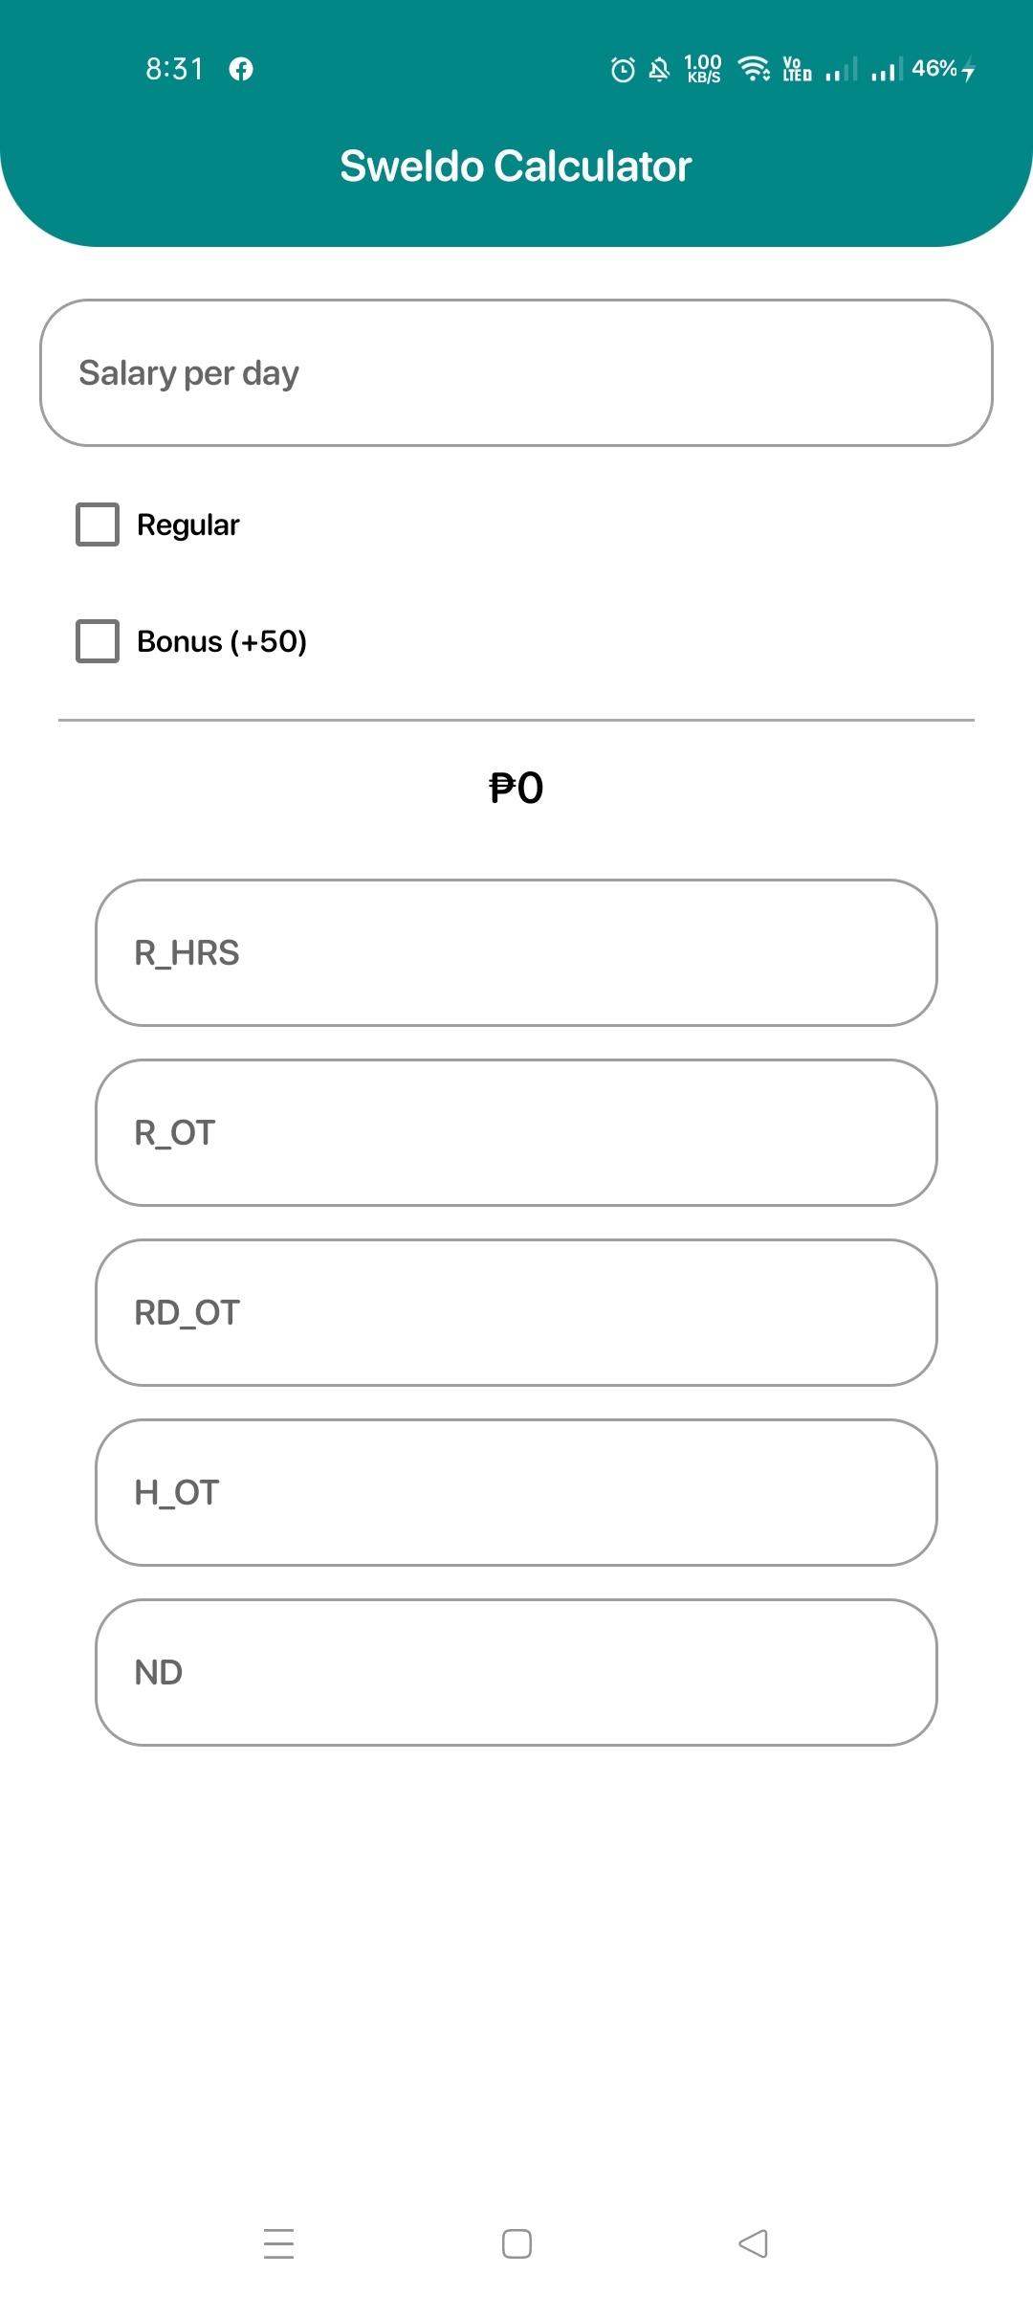The width and height of the screenshot is (1033, 2297).
Task: Tap the battery charging indicator showing 46%
Action: tap(940, 68)
